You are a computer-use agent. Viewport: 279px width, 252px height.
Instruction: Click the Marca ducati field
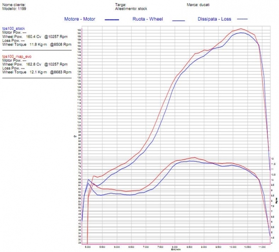click(197, 5)
